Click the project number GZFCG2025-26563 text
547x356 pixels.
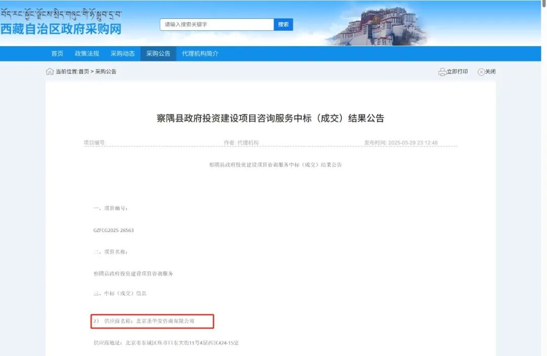pyautogui.click(x=113, y=230)
